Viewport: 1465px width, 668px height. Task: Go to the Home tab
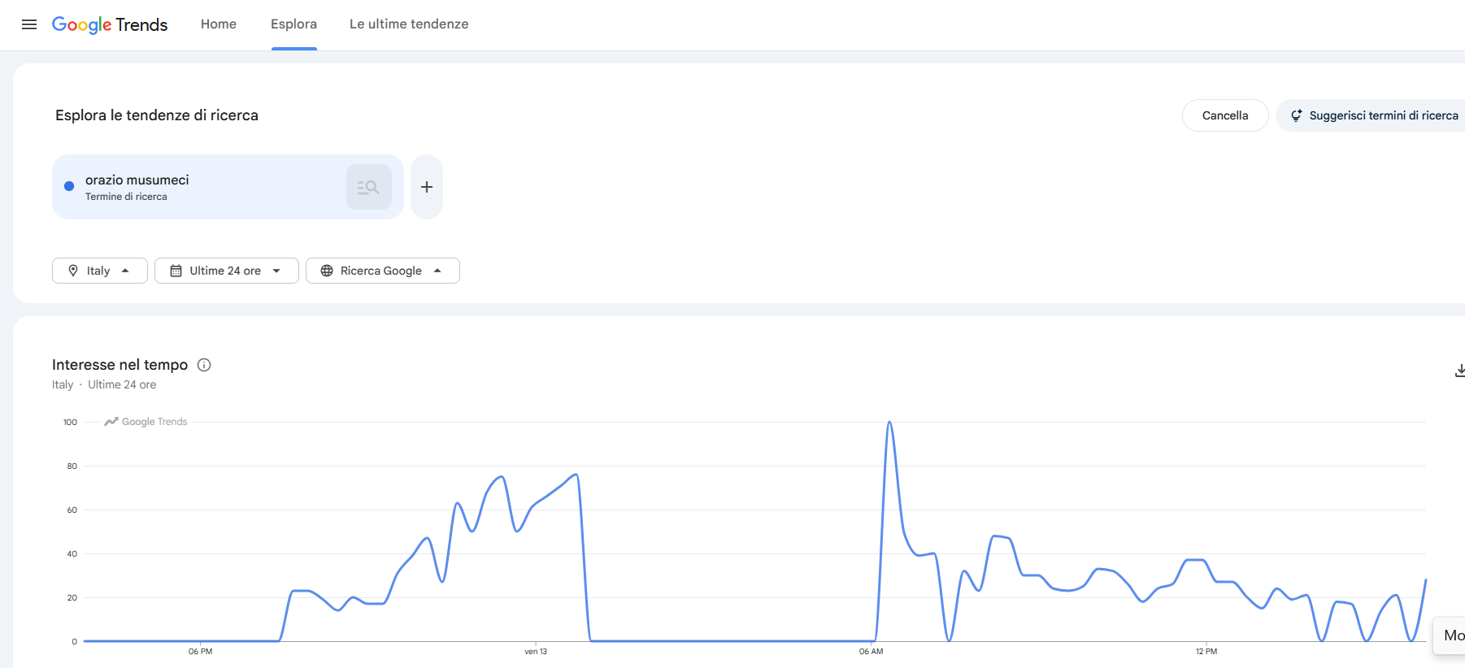219,24
